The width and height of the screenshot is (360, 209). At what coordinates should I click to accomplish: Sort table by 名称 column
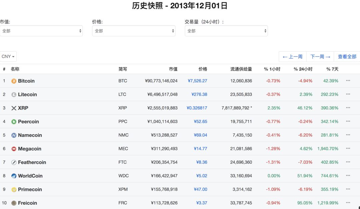pos(15,69)
